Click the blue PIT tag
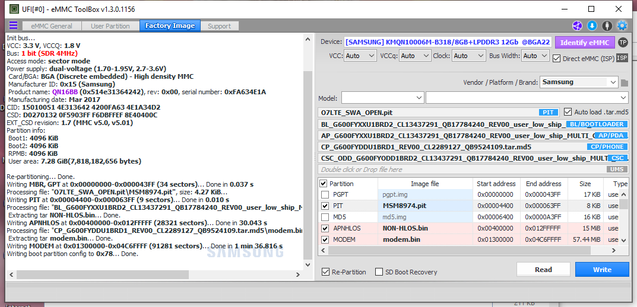The height and width of the screenshot is (307, 637). pyautogui.click(x=549, y=113)
